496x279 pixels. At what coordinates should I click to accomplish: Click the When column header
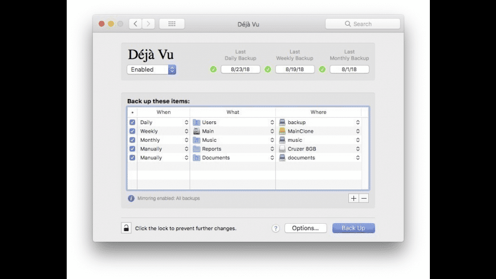[164, 112]
